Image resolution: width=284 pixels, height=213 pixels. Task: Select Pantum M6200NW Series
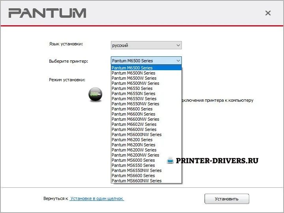146,155
